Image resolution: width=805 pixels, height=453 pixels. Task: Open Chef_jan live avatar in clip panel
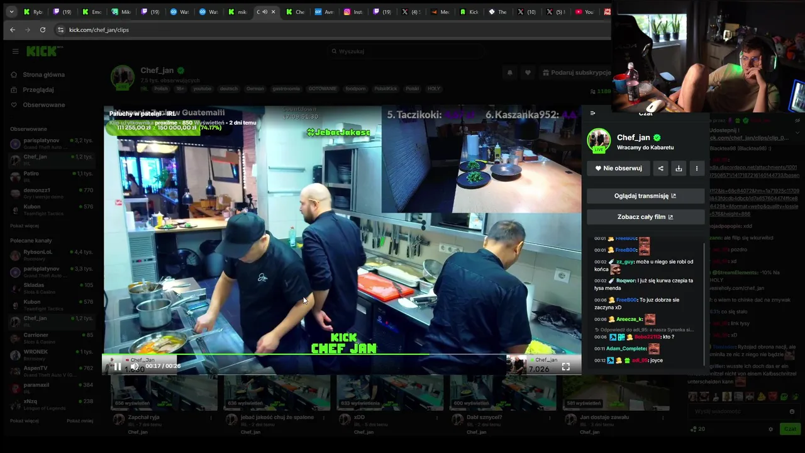pos(599,140)
